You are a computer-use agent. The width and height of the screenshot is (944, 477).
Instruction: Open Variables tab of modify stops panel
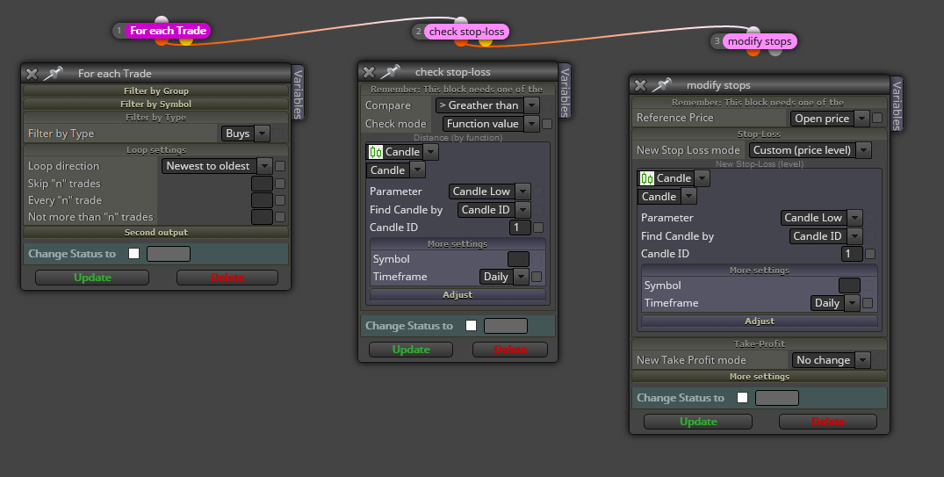(897, 105)
